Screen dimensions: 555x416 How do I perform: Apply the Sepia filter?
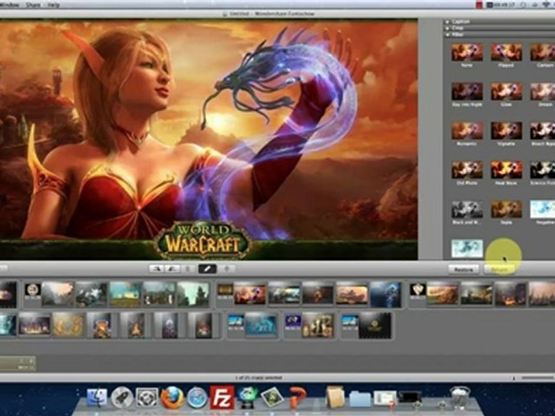click(506, 209)
